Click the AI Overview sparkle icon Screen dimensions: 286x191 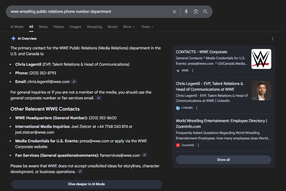(x=13, y=38)
